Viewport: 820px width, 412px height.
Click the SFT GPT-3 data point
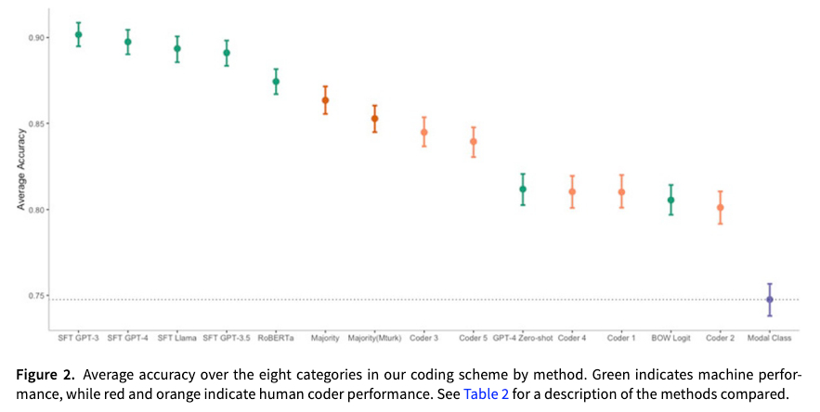coord(79,34)
